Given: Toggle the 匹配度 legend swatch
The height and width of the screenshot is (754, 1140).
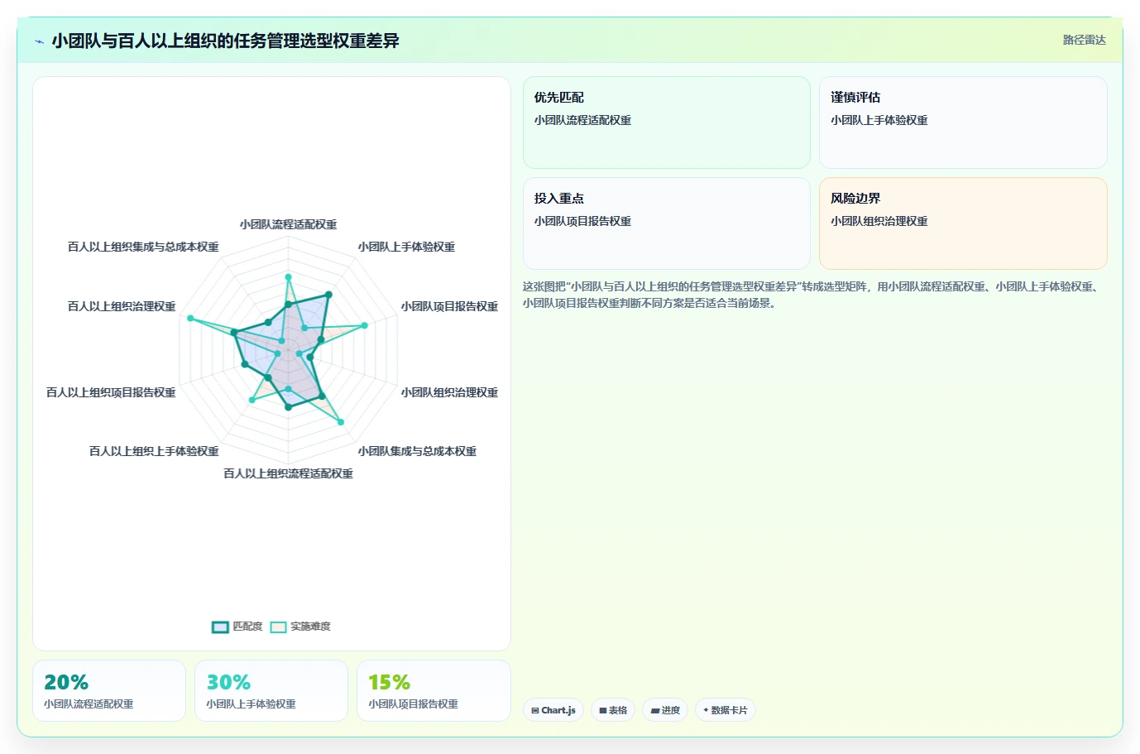Looking at the screenshot, I should point(220,627).
